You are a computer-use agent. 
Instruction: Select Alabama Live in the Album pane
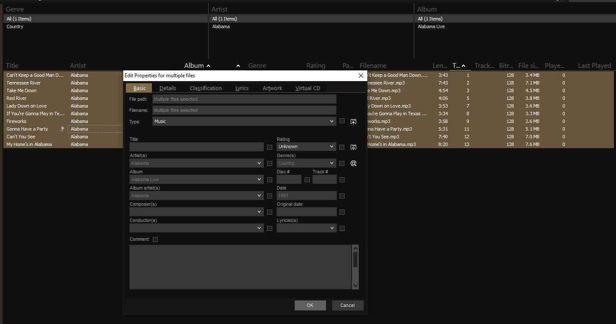(431, 26)
